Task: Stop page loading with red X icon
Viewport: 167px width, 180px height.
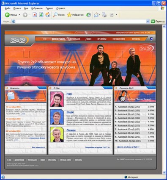Action: 35,15
